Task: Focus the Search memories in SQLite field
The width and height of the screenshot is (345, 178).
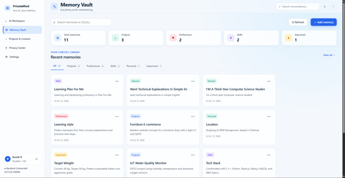Action: (x=81, y=22)
